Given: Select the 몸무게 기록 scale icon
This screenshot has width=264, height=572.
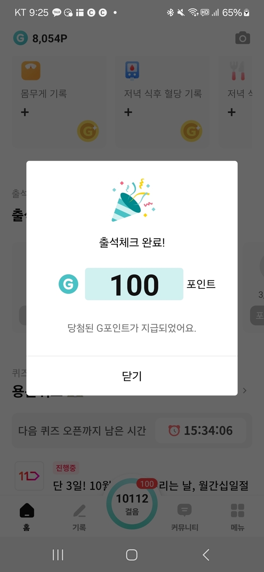Looking at the screenshot, I should pyautogui.click(x=31, y=71).
